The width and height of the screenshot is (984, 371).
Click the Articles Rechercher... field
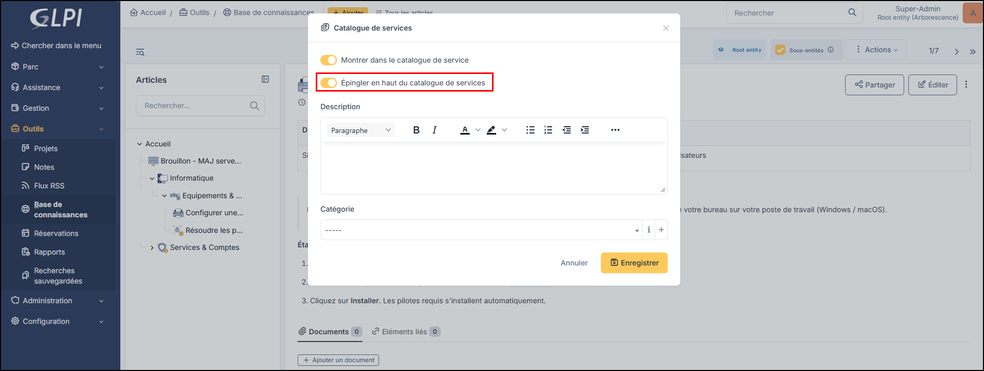coord(200,106)
